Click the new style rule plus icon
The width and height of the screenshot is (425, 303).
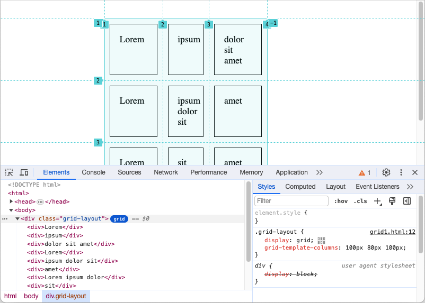377,201
